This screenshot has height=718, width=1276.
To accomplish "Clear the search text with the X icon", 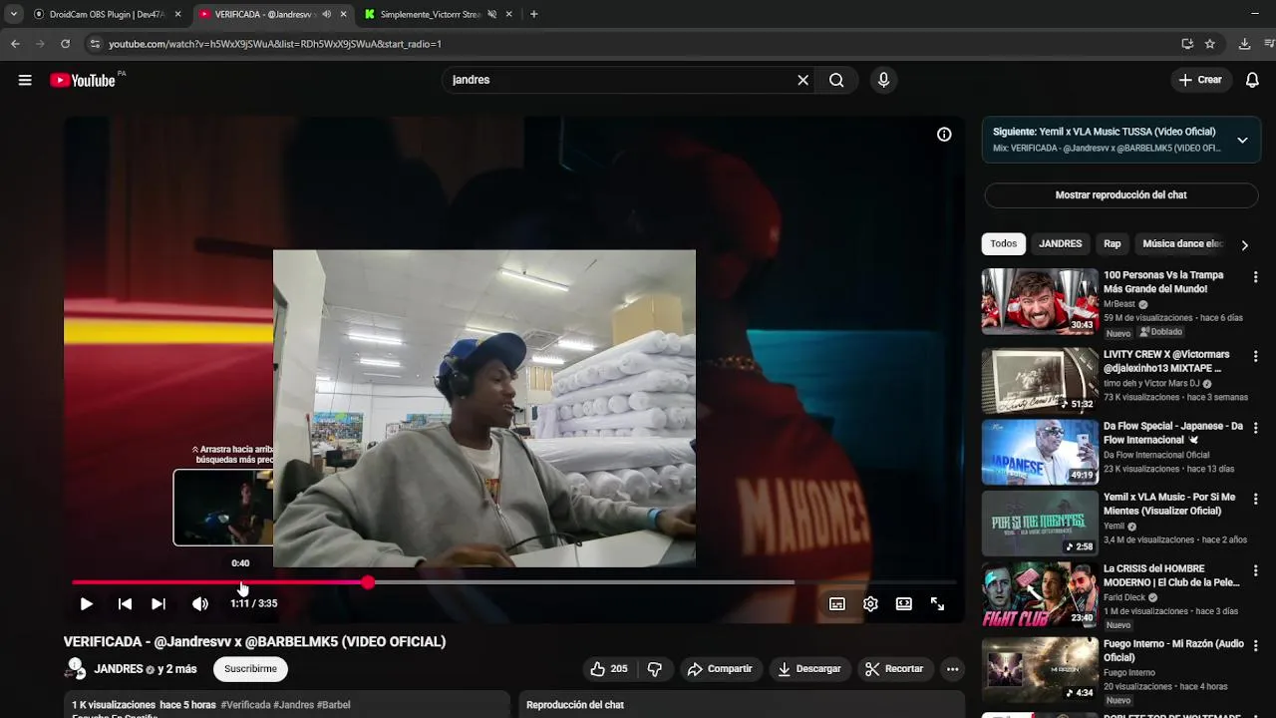I will pyautogui.click(x=802, y=80).
